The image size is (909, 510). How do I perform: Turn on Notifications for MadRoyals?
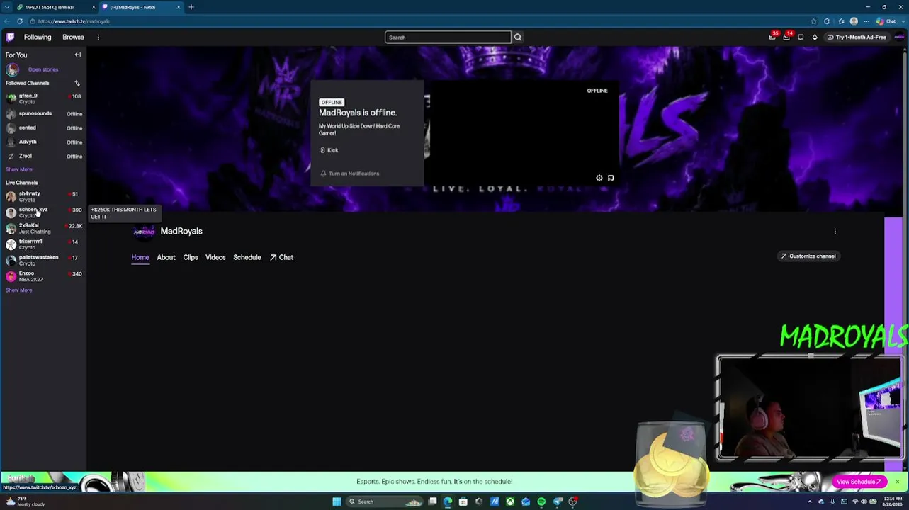click(350, 174)
